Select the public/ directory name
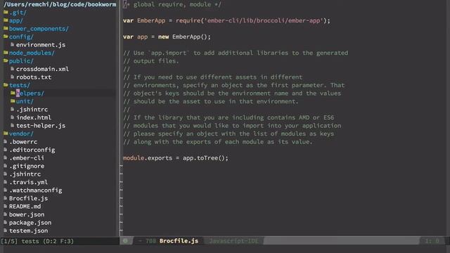The height and width of the screenshot is (253, 450). click(x=21, y=61)
